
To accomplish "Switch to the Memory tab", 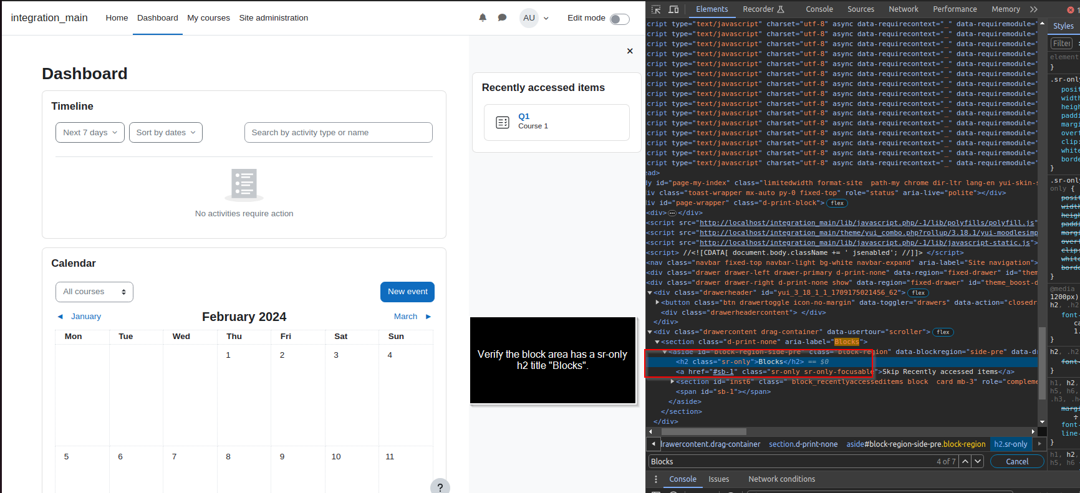I will pyautogui.click(x=1005, y=9).
